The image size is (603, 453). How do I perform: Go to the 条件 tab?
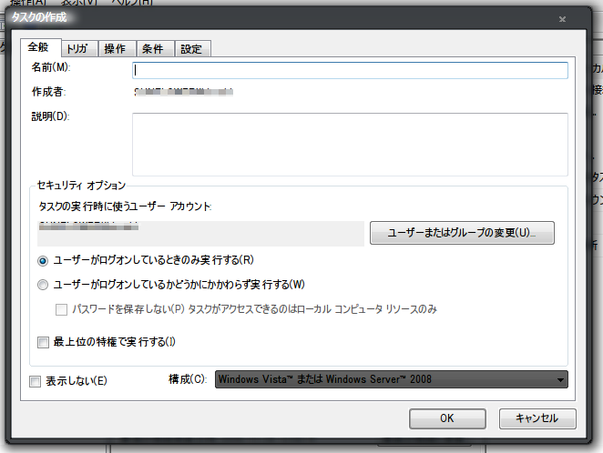pyautogui.click(x=153, y=49)
